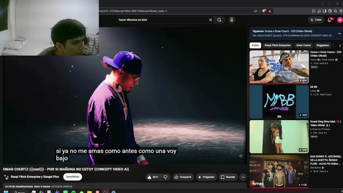
Task: Open Microsoft Teams in the taskbar
Action: [57, 192]
